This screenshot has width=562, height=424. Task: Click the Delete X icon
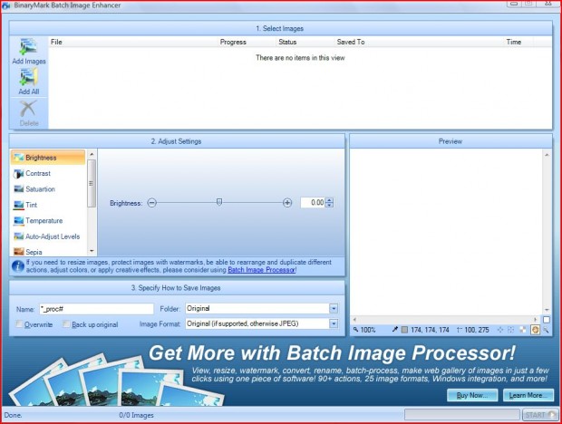click(28, 109)
